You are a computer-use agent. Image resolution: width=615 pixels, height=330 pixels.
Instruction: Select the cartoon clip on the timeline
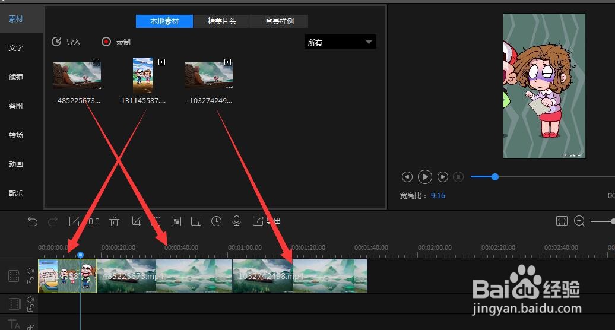point(68,276)
